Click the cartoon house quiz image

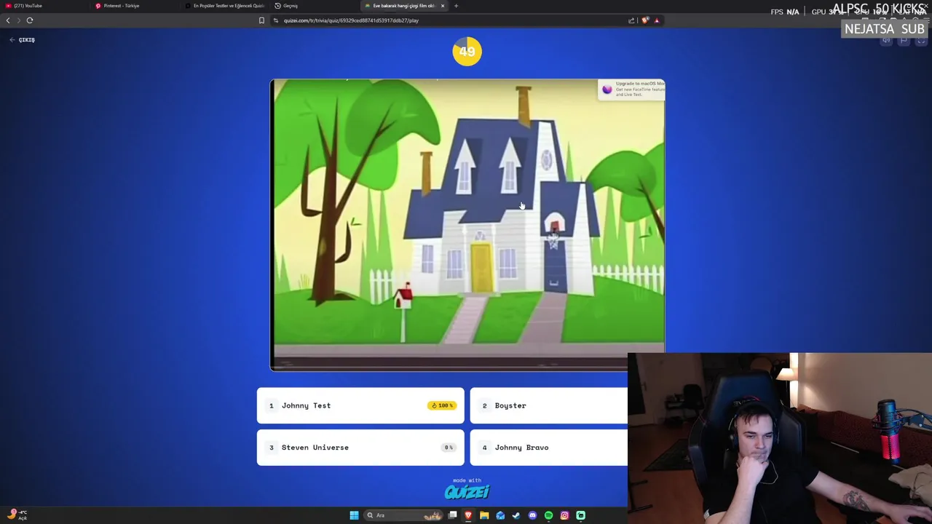(467, 225)
